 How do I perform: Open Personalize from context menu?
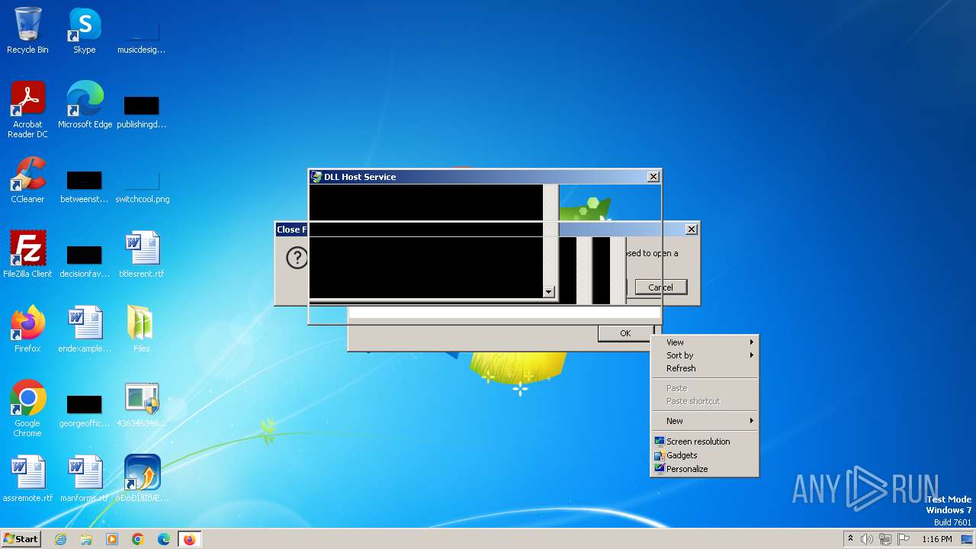[705, 469]
